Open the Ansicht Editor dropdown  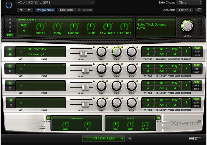pyautogui.click(x=184, y=10)
